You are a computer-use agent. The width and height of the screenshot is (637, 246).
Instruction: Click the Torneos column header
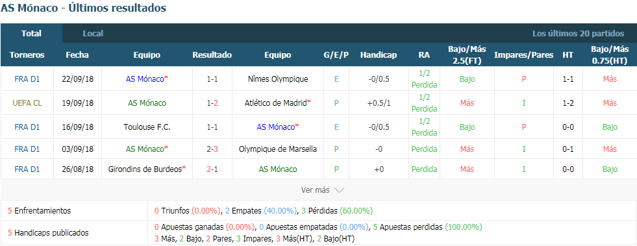click(x=27, y=55)
